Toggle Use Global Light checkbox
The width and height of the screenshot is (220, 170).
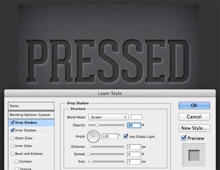coord(126,136)
